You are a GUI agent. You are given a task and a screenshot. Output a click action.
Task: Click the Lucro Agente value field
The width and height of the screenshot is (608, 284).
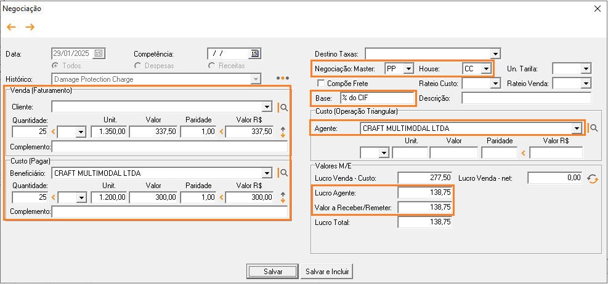tap(425, 192)
